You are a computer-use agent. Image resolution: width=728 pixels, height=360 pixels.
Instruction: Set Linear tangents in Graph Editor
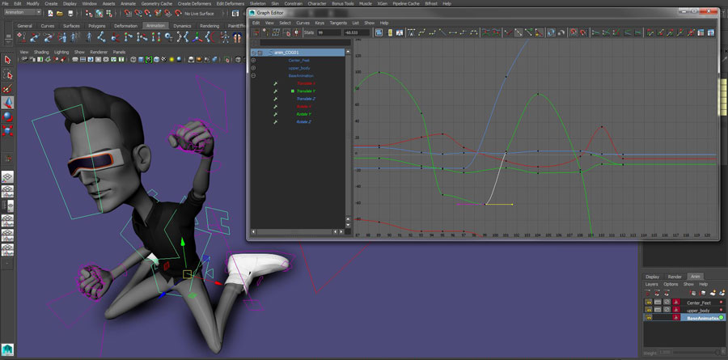442,32
